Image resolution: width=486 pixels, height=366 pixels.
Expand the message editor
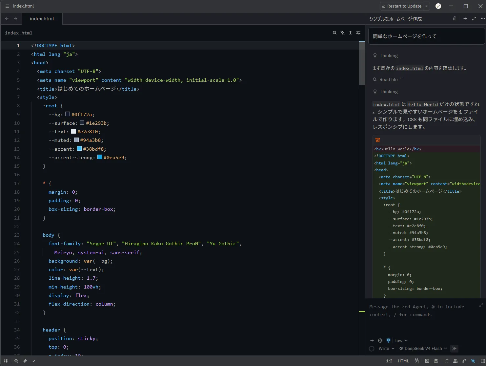click(x=481, y=305)
